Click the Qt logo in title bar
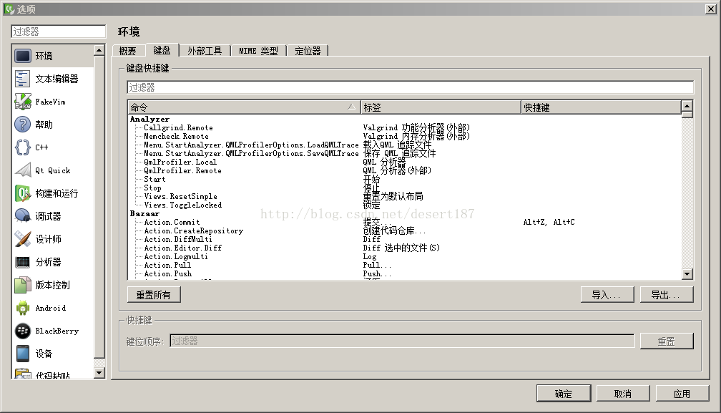Image resolution: width=721 pixels, height=413 pixels. (x=10, y=9)
